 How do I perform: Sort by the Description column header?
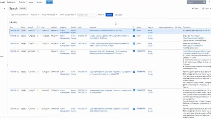point(187,27)
